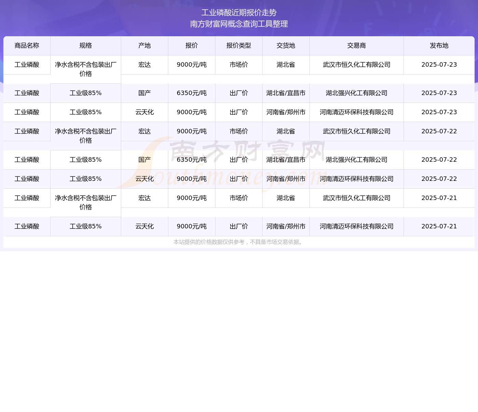This screenshot has width=478, height=412.
Task: Click 河南清迈环保科技有限公司 in the 2025-07-21 row
Action: 357,226
